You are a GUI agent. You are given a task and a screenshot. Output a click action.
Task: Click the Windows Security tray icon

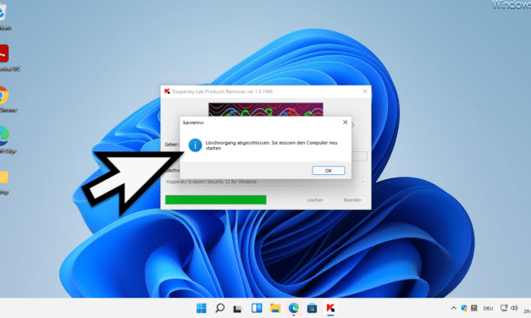[464, 308]
